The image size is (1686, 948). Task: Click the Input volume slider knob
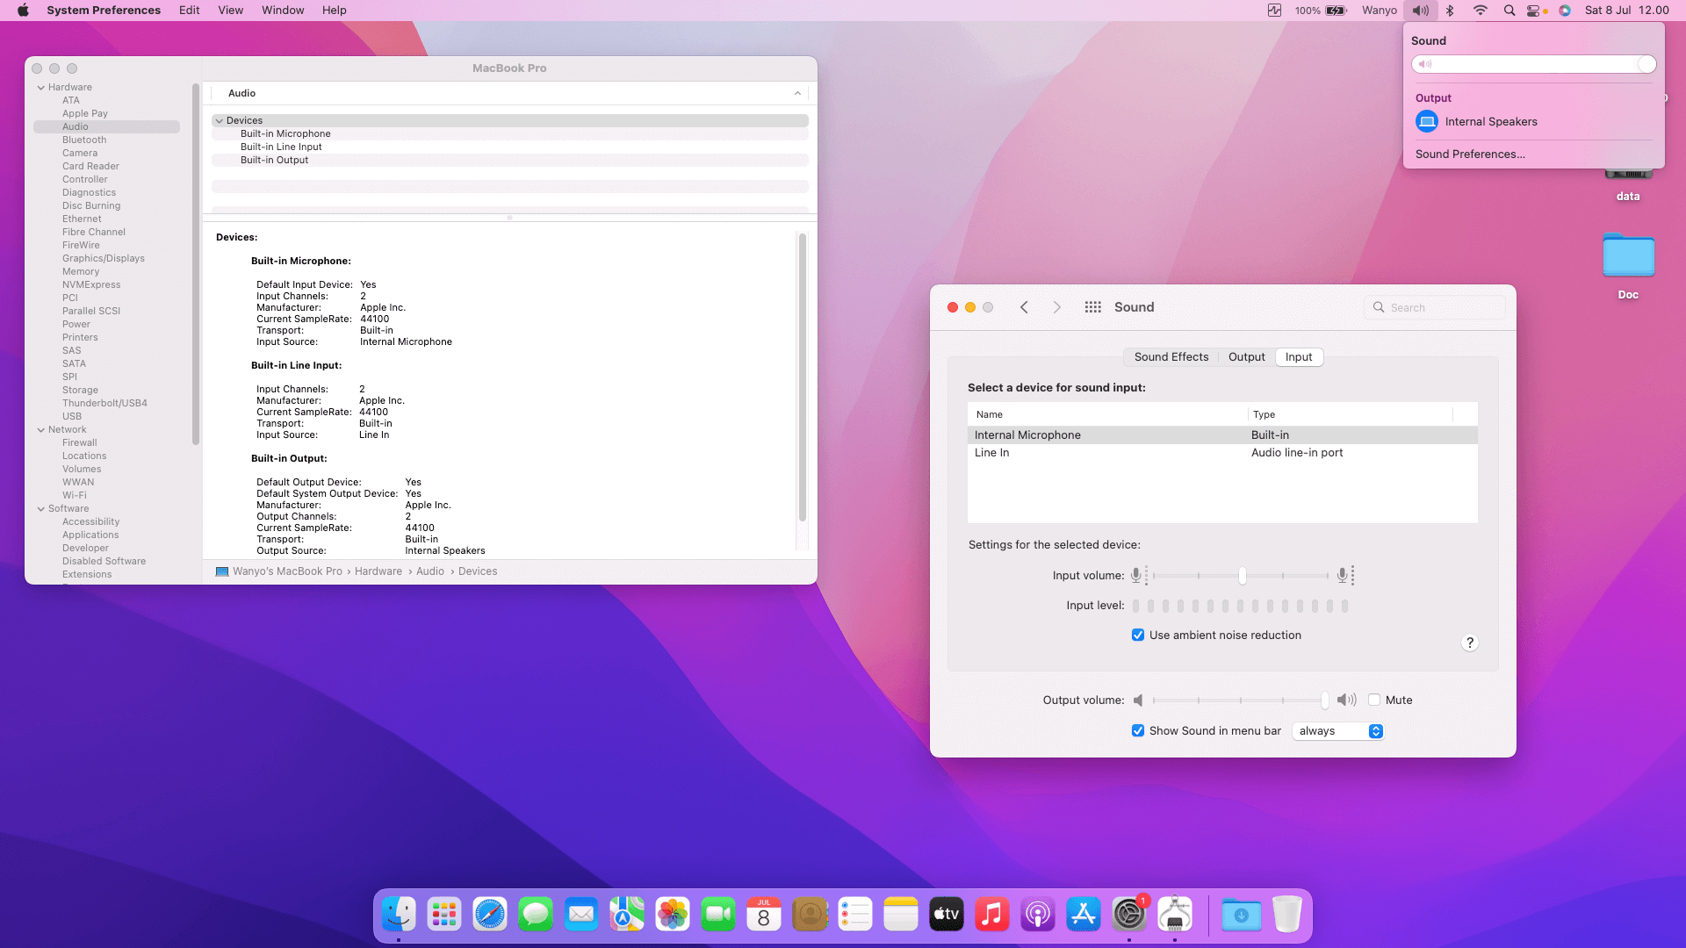pos(1242,576)
